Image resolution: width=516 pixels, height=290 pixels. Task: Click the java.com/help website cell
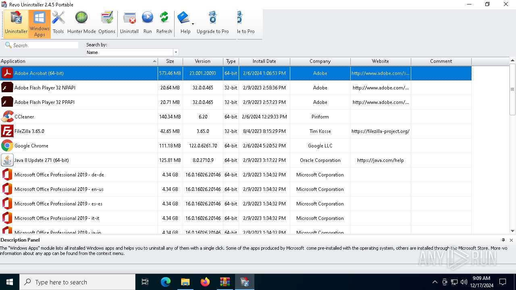tap(381, 160)
